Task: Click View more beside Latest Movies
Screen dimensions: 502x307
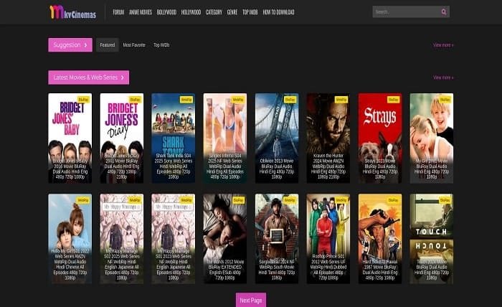Action: click(443, 77)
